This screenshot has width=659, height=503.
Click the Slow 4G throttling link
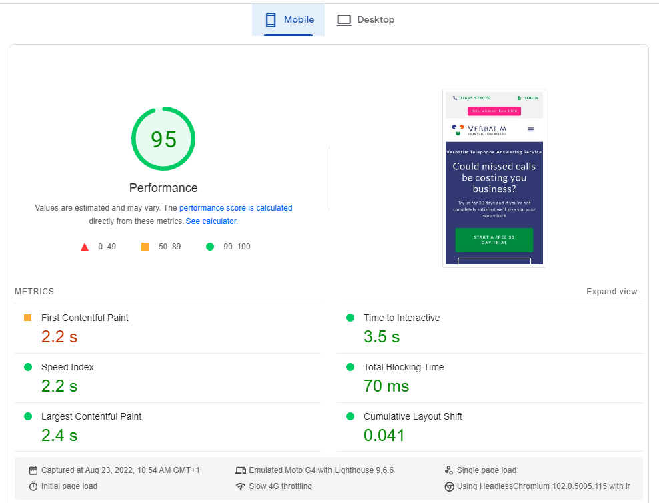(x=279, y=486)
